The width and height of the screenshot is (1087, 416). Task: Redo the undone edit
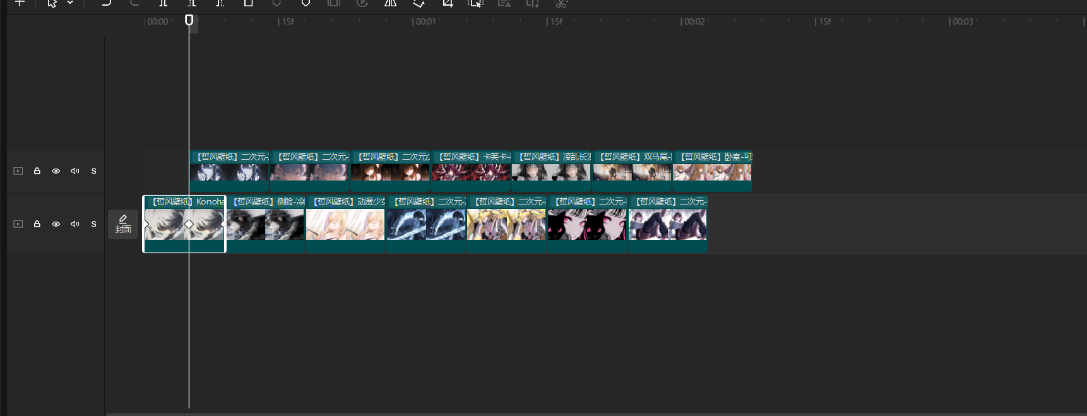134,3
